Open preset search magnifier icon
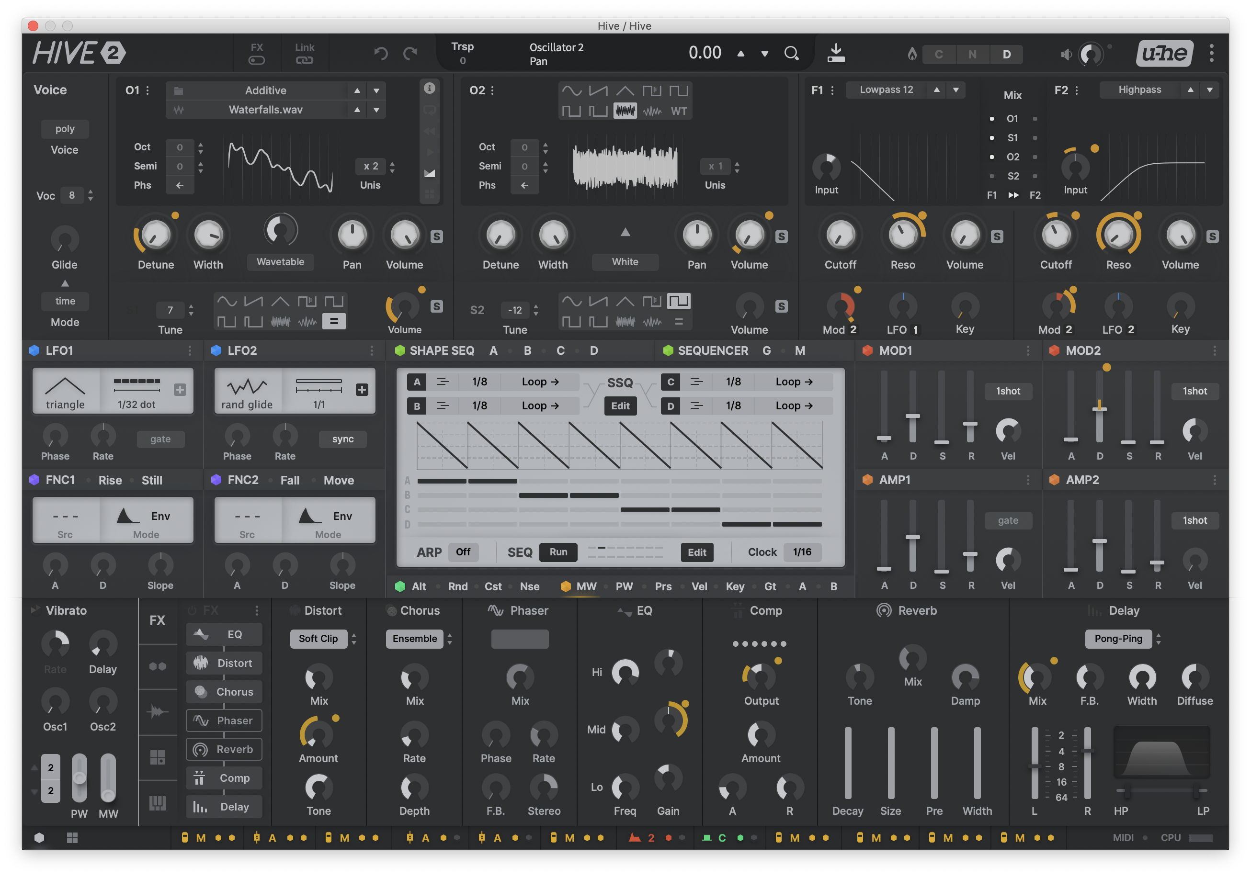 pos(791,53)
